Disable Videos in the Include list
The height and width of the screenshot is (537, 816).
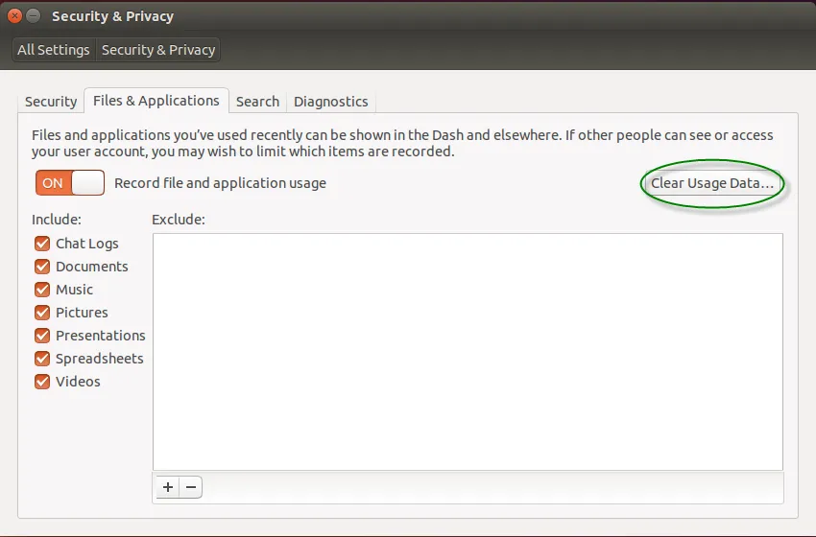(x=42, y=382)
